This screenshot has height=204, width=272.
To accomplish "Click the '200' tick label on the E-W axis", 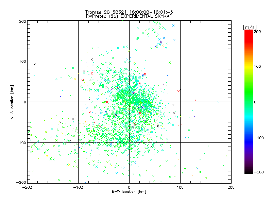I will coord(231,187).
